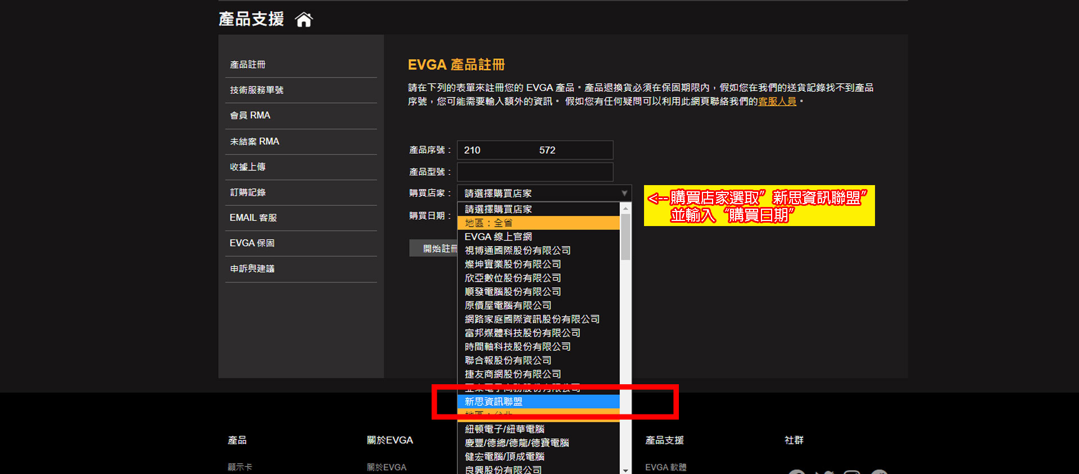
Task: Open footer link 顯示卡
Action: pos(240,467)
